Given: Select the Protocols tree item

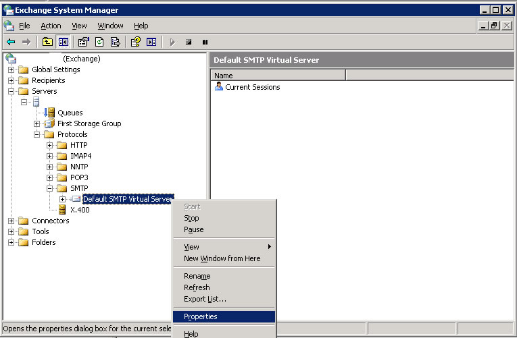Looking at the screenshot, I should point(72,134).
